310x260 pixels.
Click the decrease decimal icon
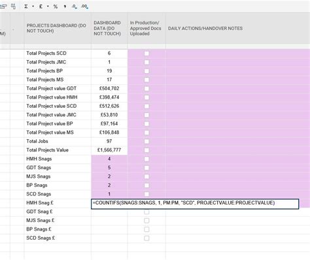point(75,7)
